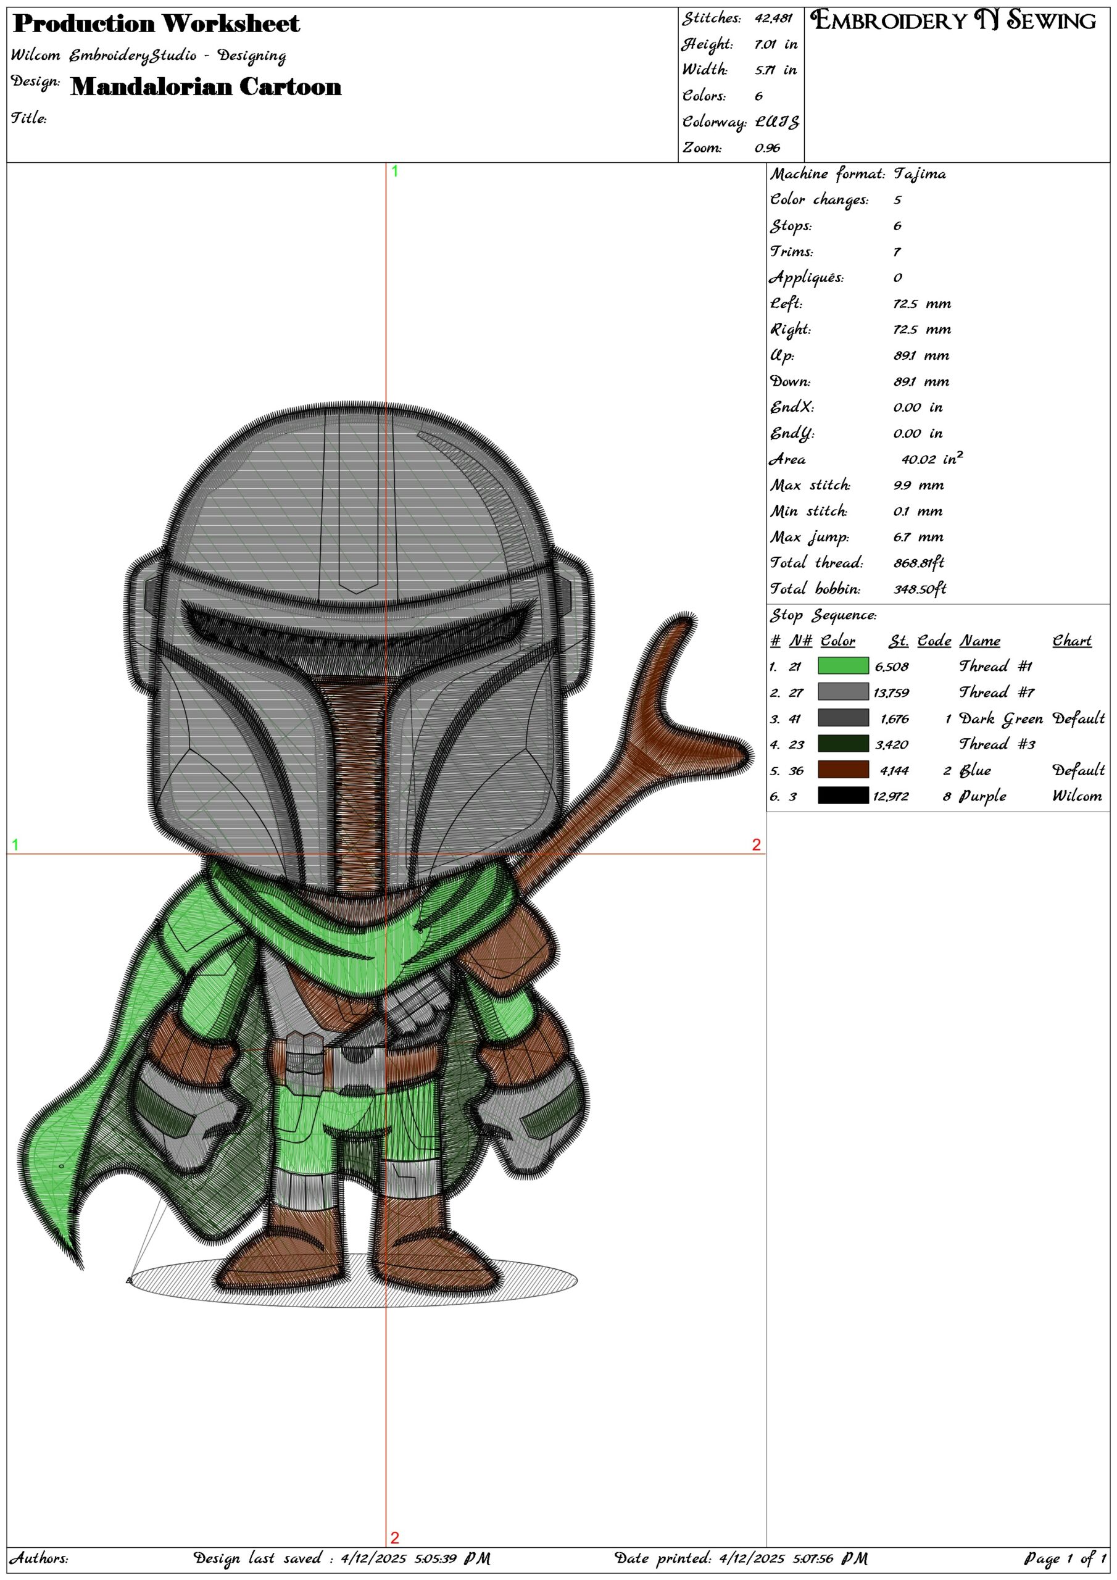Click the total bobbin value '348.50ft'
1117x1580 pixels.
(x=920, y=589)
